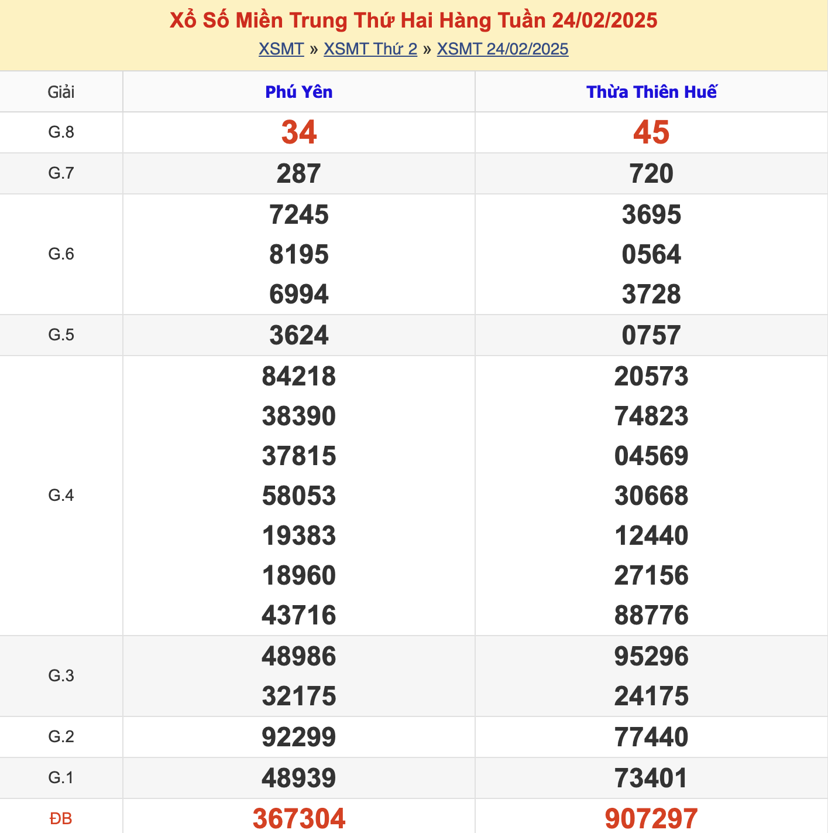Select the G.5 row label
The width and height of the screenshot is (828, 833).
tap(61, 335)
